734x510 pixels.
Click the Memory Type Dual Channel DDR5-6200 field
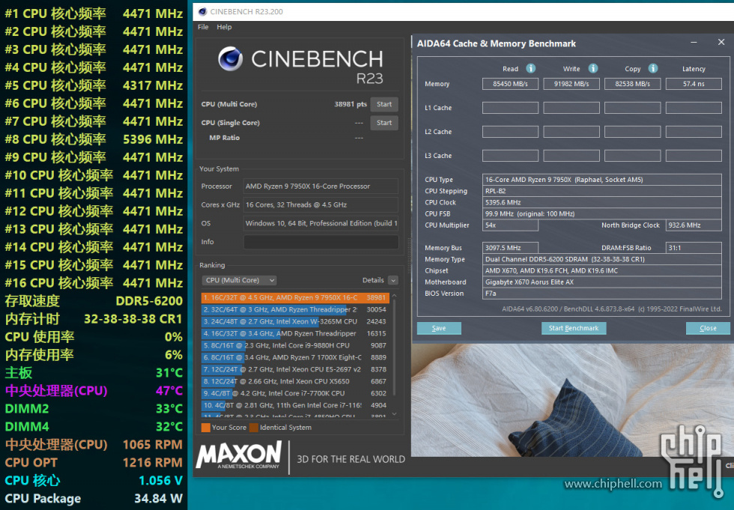point(602,259)
